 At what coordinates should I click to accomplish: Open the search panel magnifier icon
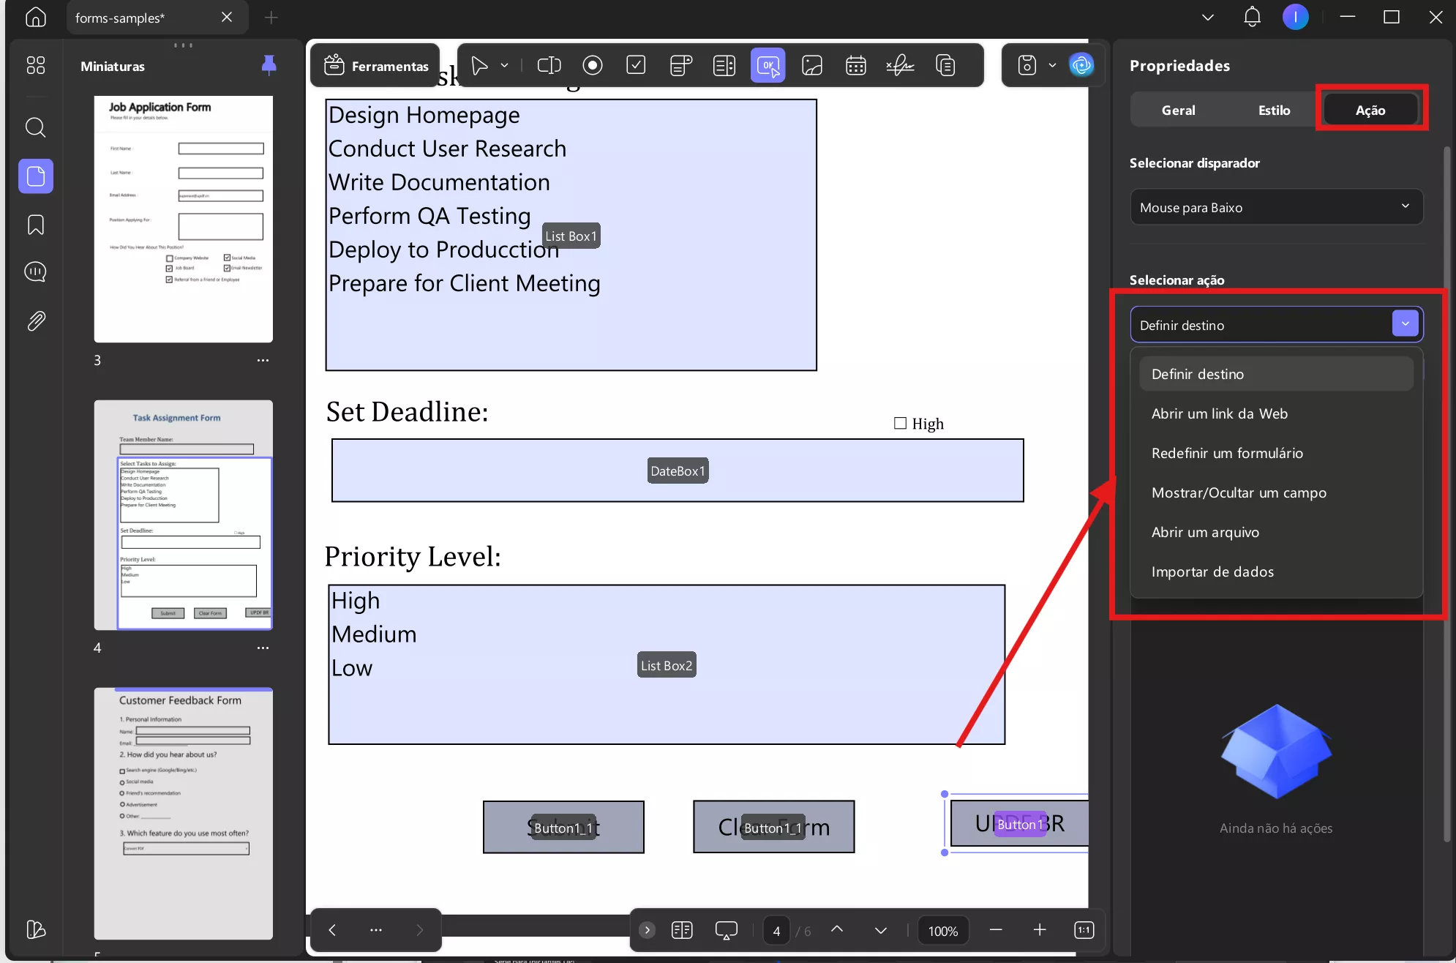tap(35, 127)
